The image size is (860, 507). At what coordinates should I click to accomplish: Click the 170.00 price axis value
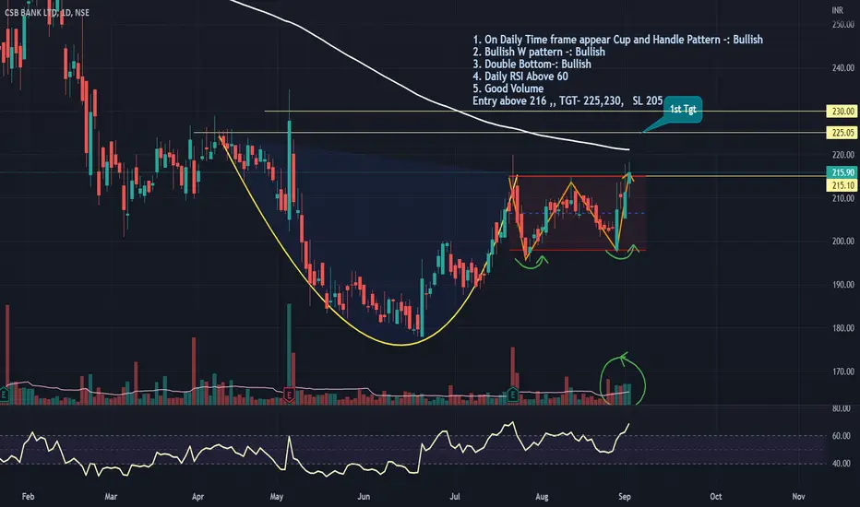point(843,371)
